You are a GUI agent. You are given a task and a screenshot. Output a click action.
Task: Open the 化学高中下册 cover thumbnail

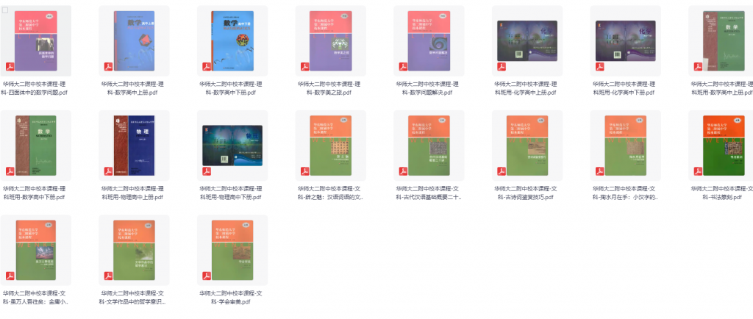click(626, 40)
